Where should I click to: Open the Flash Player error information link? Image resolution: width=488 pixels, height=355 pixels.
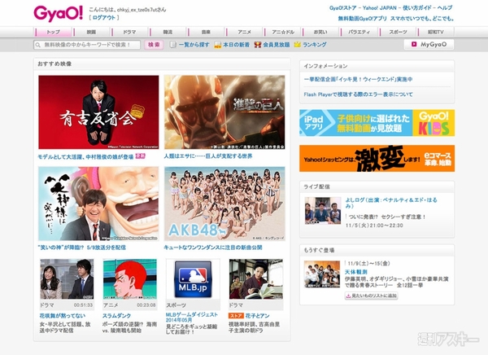[x=358, y=94]
